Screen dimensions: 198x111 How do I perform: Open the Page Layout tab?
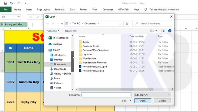pyautogui.click(x=43, y=10)
